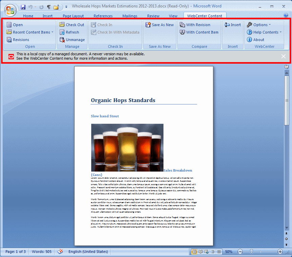Click the Words: 505 count in the status bar
Screen dimensions: 292x257
[x=41, y=252]
